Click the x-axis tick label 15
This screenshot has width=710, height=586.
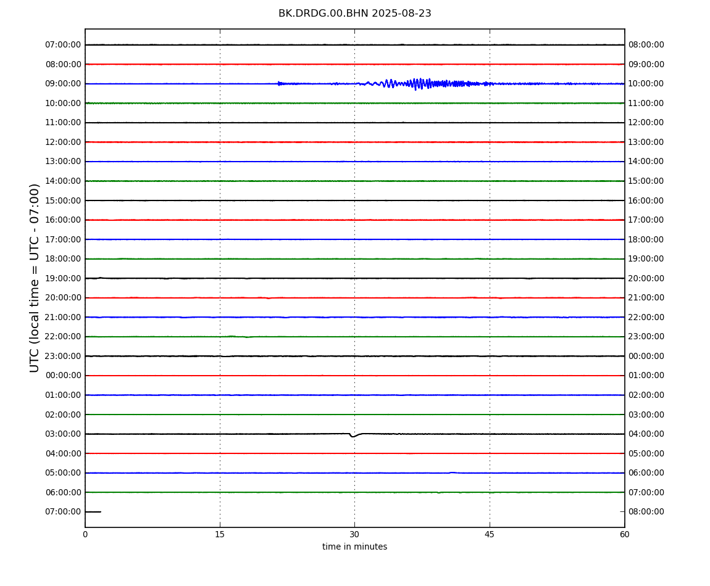click(220, 534)
